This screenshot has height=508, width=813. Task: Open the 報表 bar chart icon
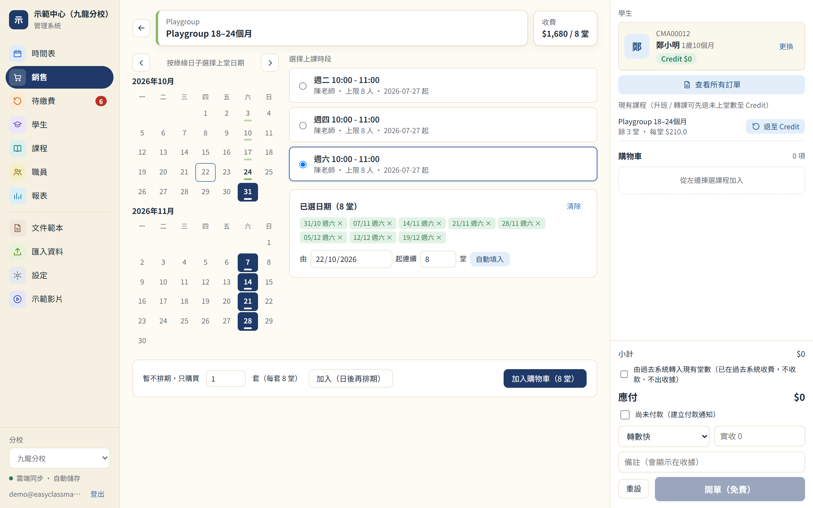point(18,196)
